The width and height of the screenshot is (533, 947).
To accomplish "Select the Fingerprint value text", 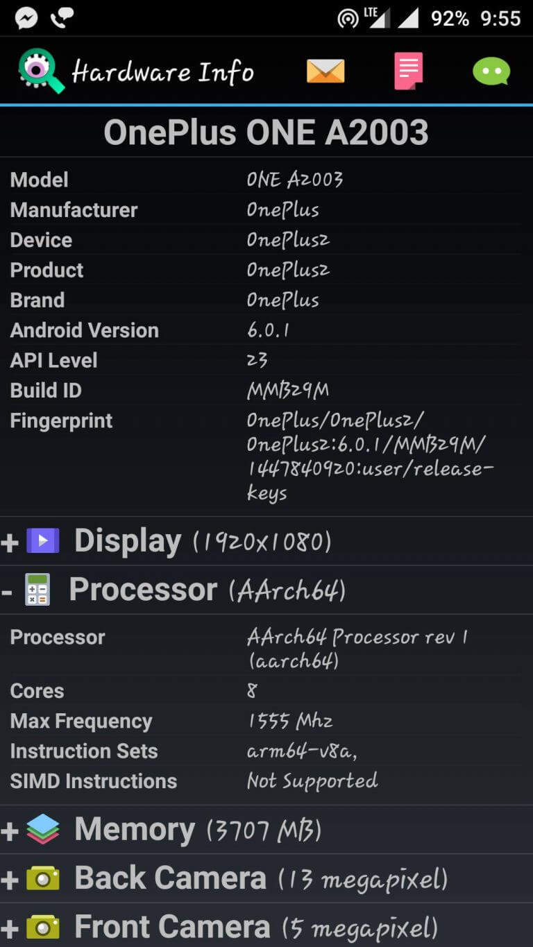I will click(370, 457).
